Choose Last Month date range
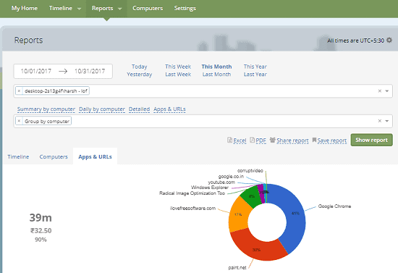The image size is (398, 273). (216, 75)
